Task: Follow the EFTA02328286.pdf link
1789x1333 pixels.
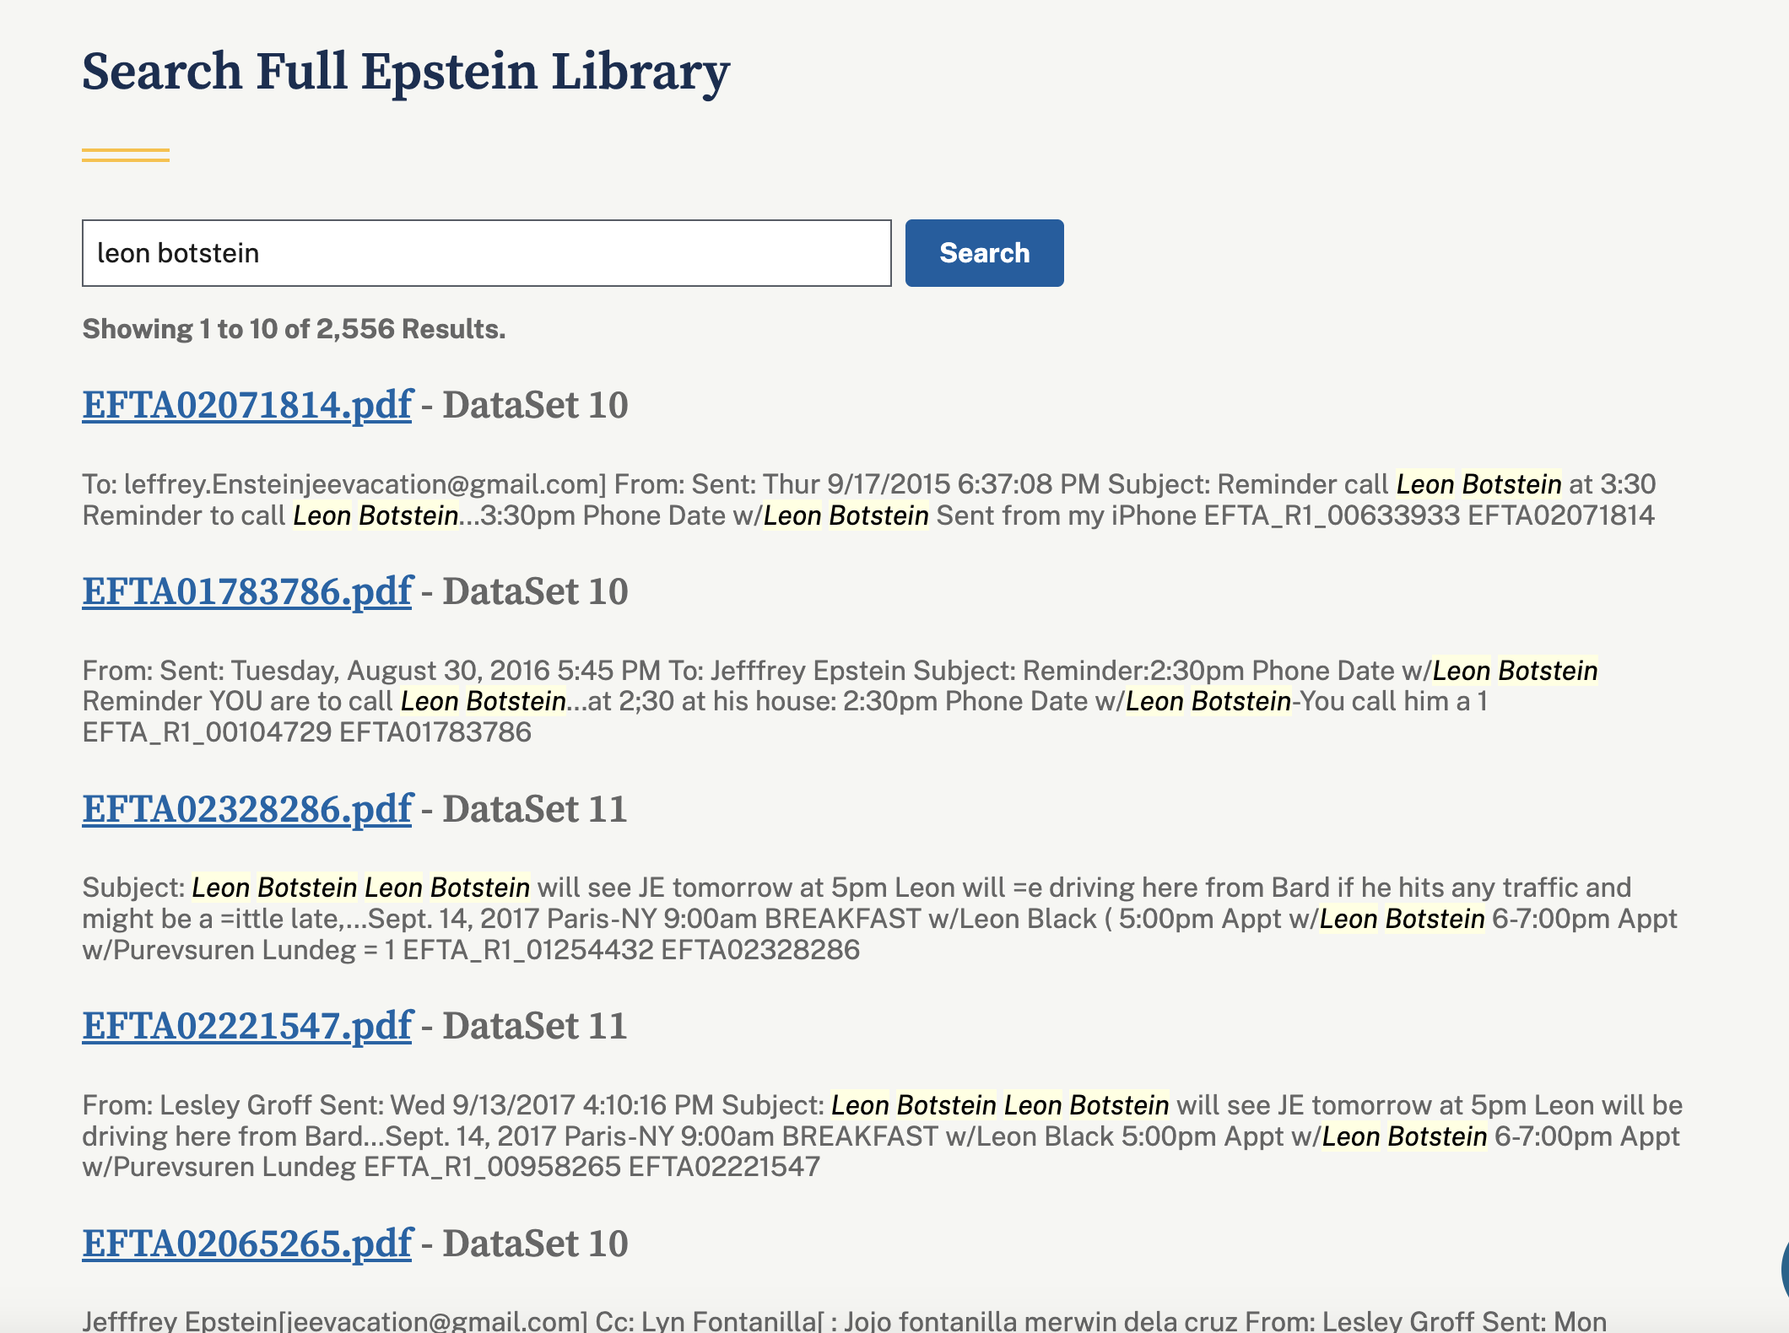Action: [247, 810]
